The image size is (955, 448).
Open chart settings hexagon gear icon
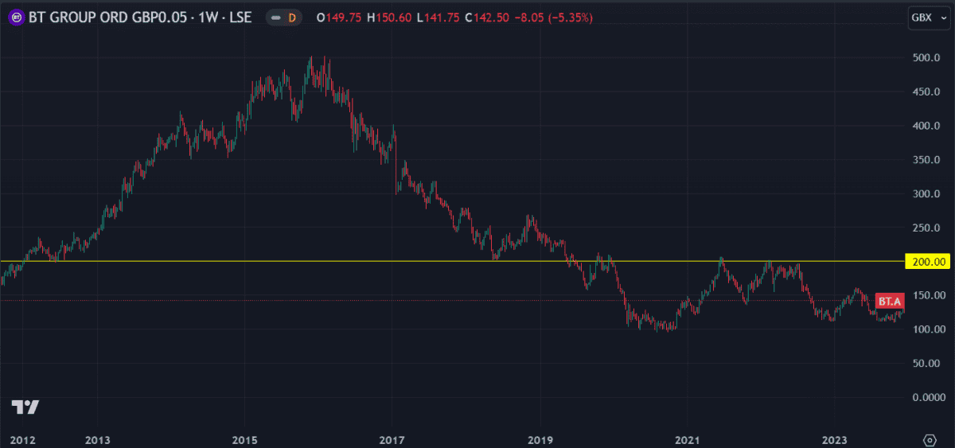click(x=929, y=439)
